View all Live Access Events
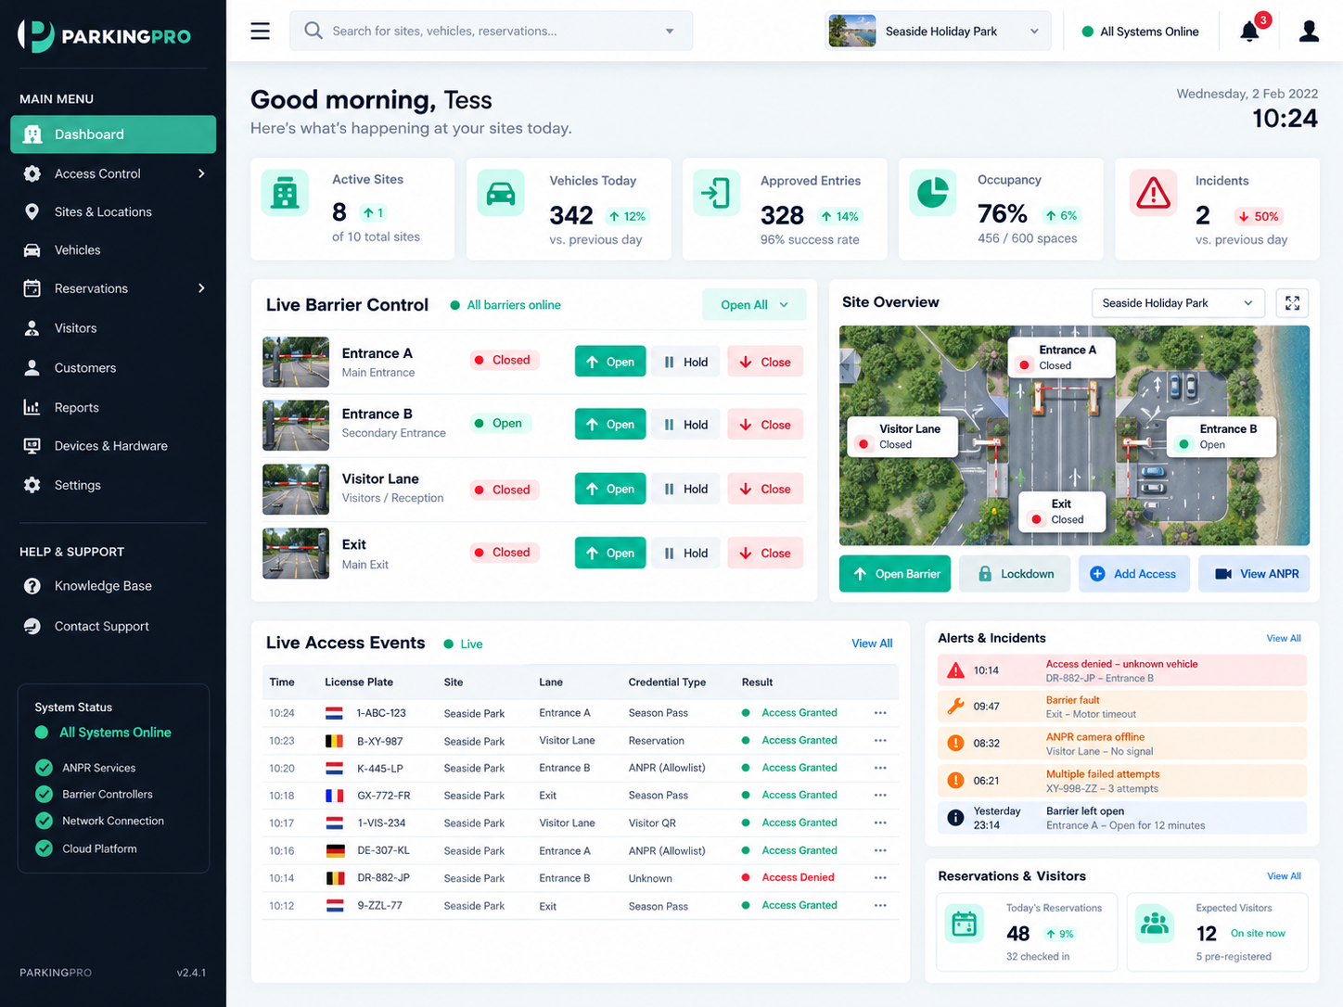1343x1007 pixels. pyautogui.click(x=872, y=644)
